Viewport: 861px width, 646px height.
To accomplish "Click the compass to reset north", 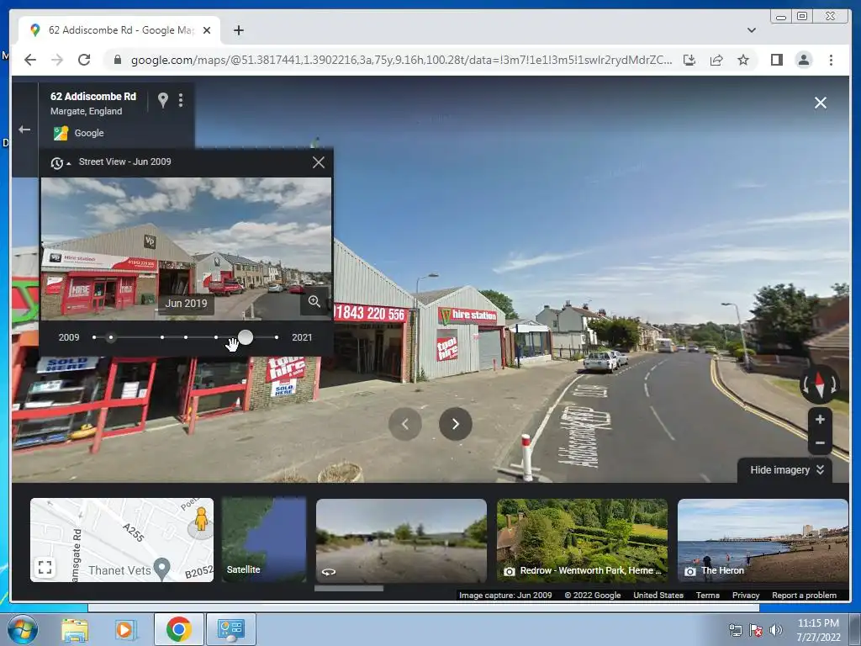I will pyautogui.click(x=820, y=384).
